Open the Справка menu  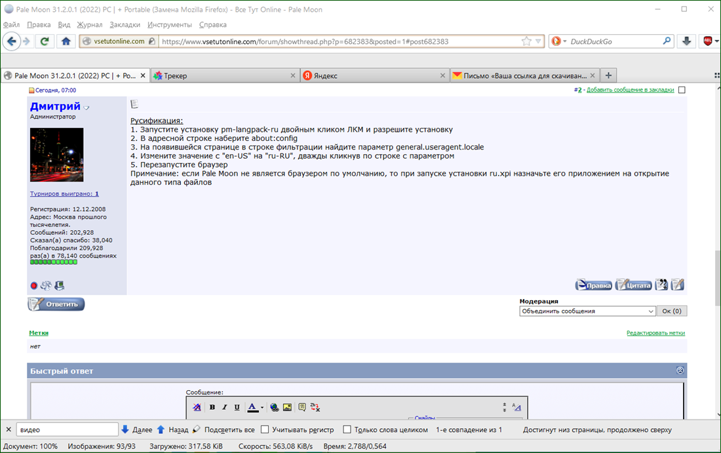pyautogui.click(x=213, y=24)
